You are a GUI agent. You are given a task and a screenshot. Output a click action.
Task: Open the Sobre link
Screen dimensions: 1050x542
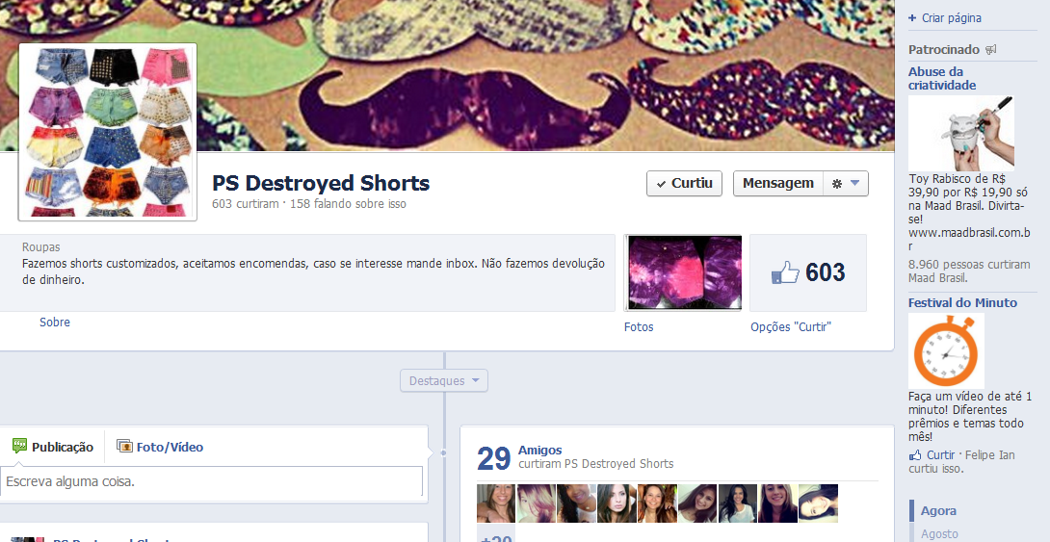(x=55, y=322)
